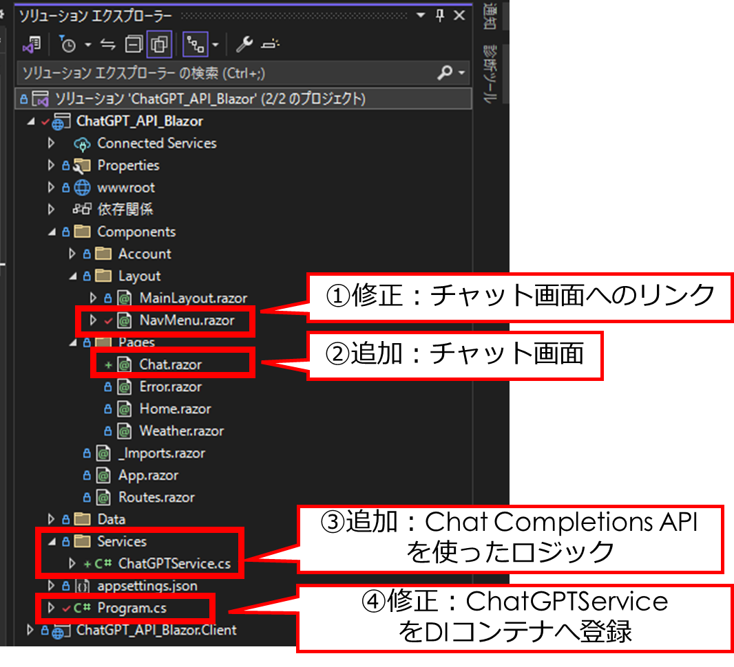Open the File Nesting dropdown arrow
The width and height of the screenshot is (734, 667).
coord(215,44)
